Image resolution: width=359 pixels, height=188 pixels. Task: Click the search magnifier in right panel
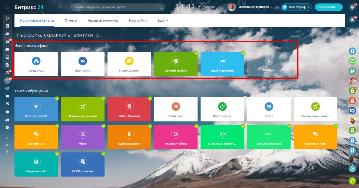click(352, 41)
